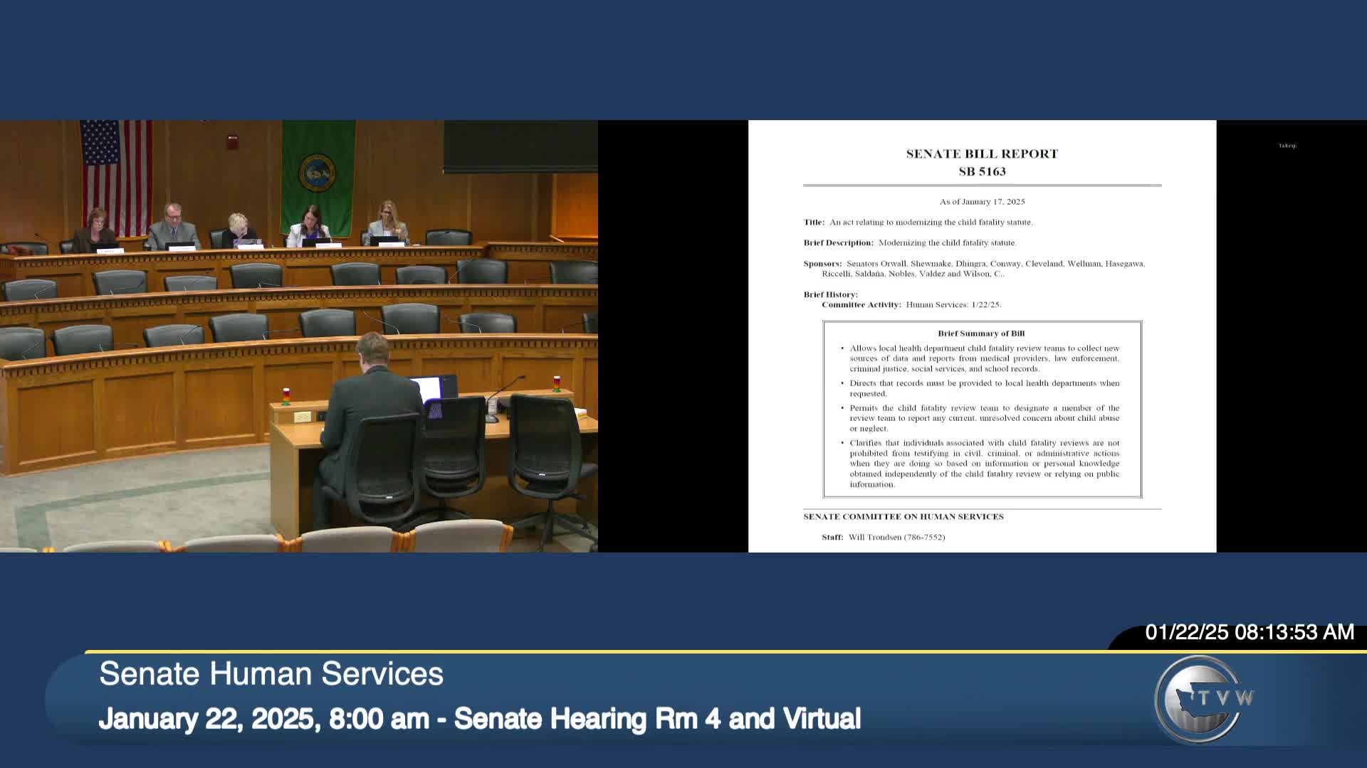The width and height of the screenshot is (1367, 768).
Task: Click the Brief Summary of Bill box heading
Action: [x=981, y=333]
